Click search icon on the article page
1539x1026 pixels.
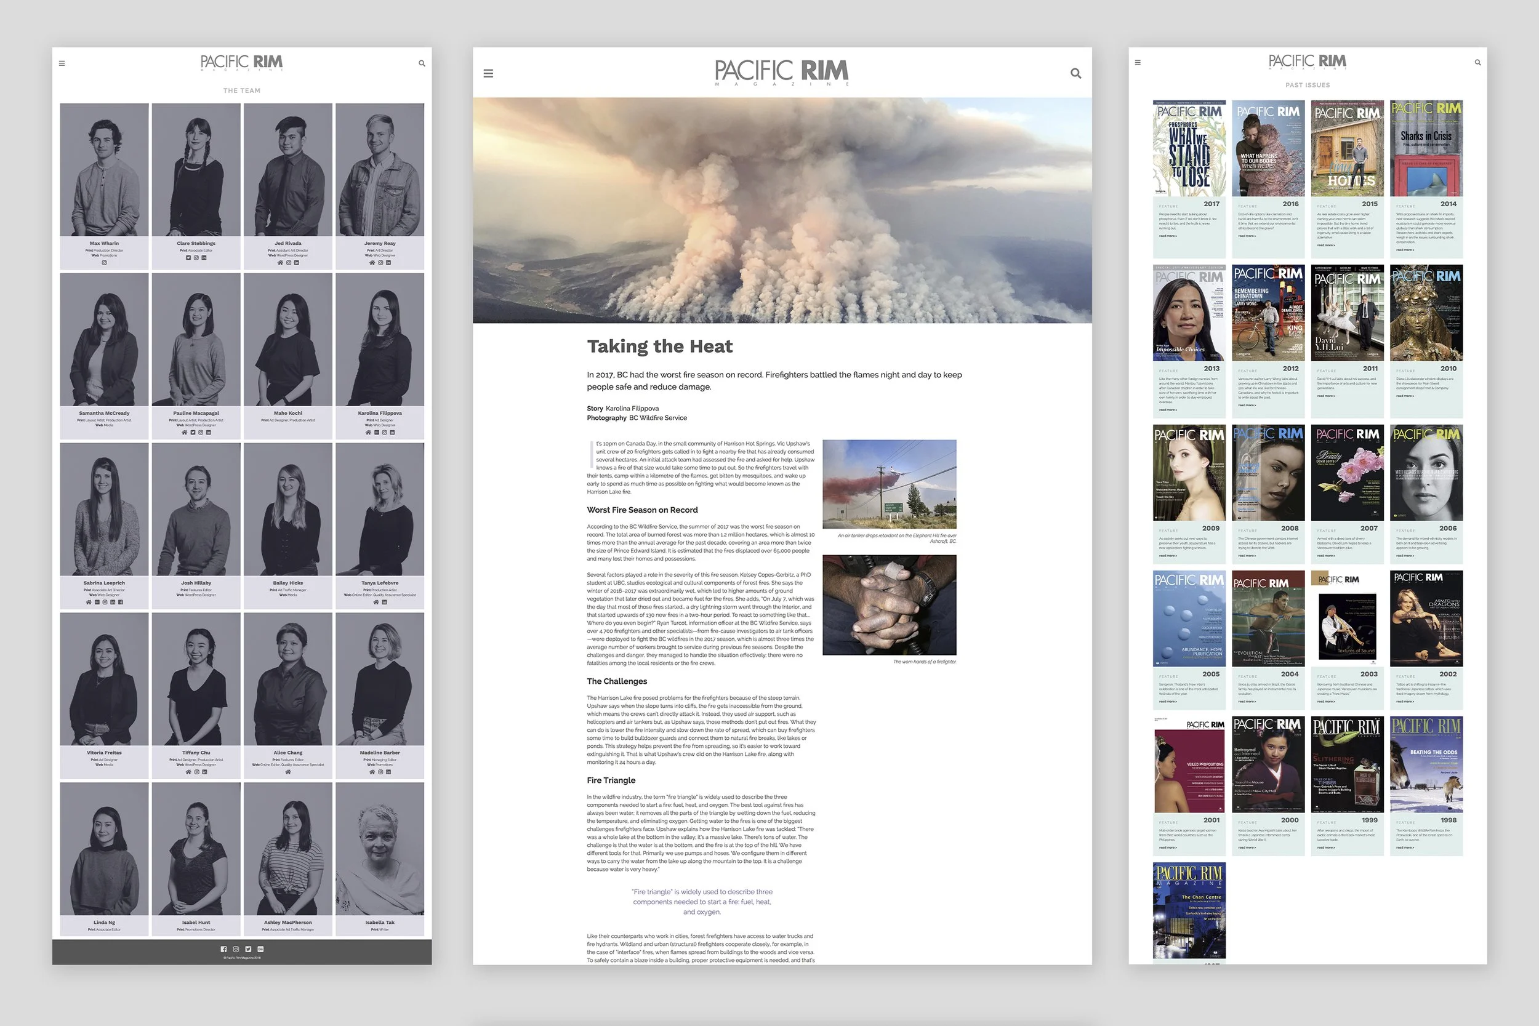[1075, 73]
